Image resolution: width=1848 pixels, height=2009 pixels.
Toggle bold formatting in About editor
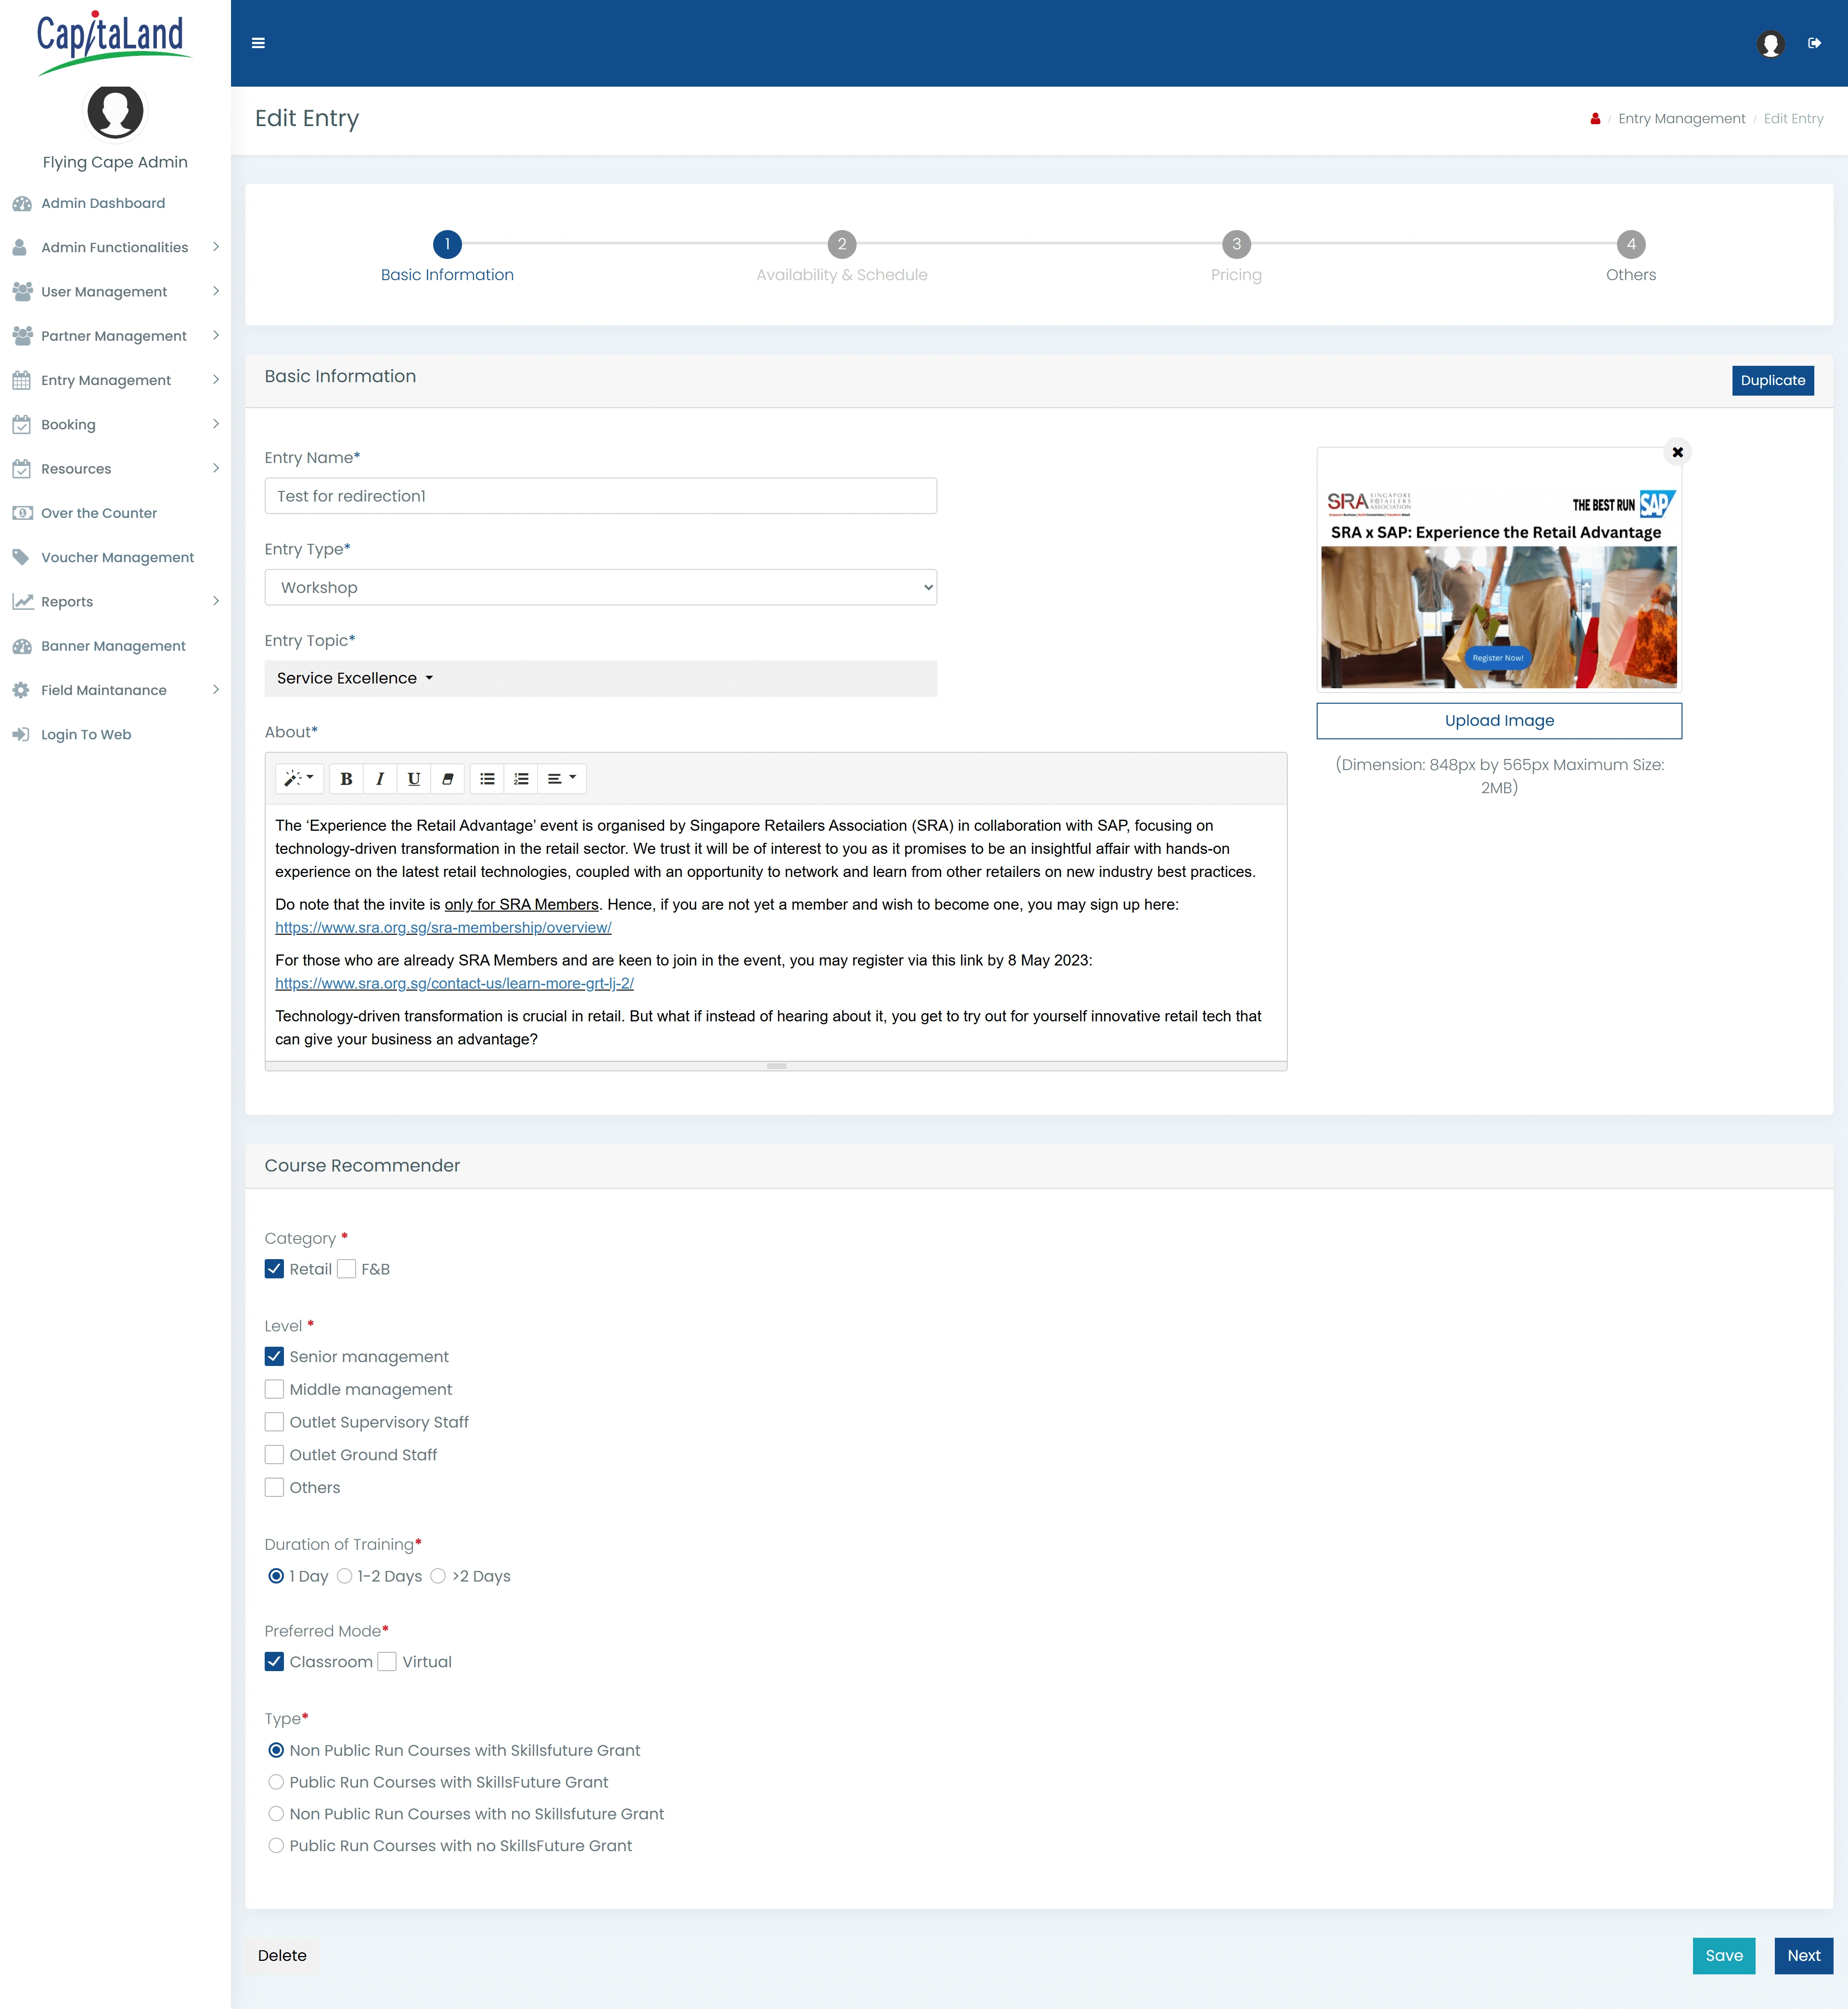(346, 779)
